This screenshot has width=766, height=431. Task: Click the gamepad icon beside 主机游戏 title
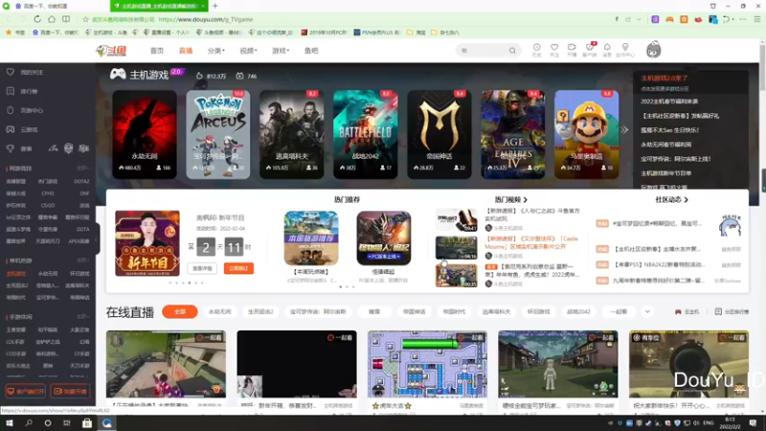click(x=118, y=74)
